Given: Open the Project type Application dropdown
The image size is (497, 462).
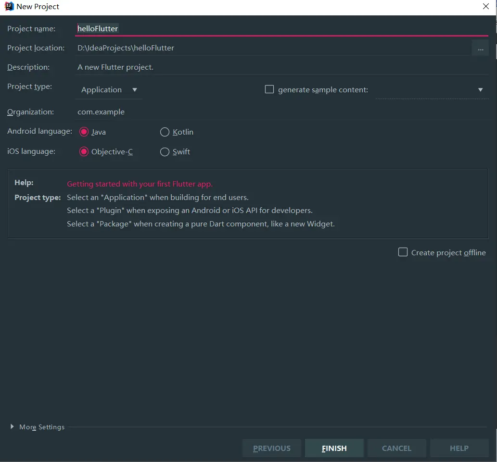Looking at the screenshot, I should coord(109,89).
